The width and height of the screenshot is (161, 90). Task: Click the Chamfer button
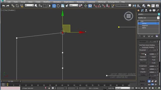tap(143, 72)
